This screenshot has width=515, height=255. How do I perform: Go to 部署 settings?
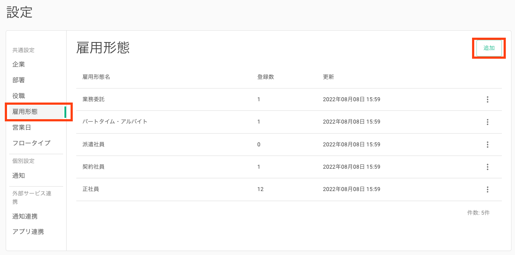pos(19,81)
